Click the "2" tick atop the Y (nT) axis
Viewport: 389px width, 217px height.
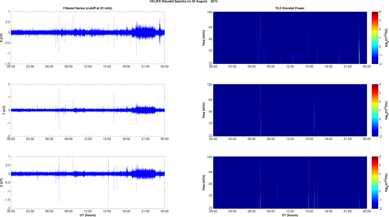(9, 84)
